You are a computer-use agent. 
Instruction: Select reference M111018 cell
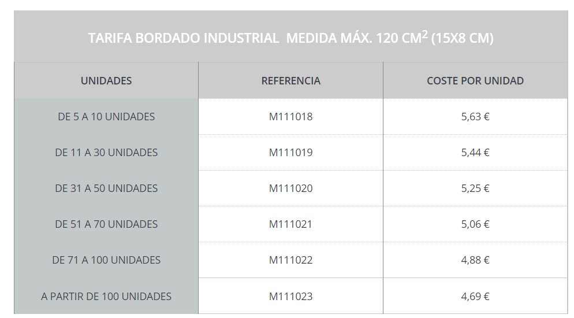290,116
